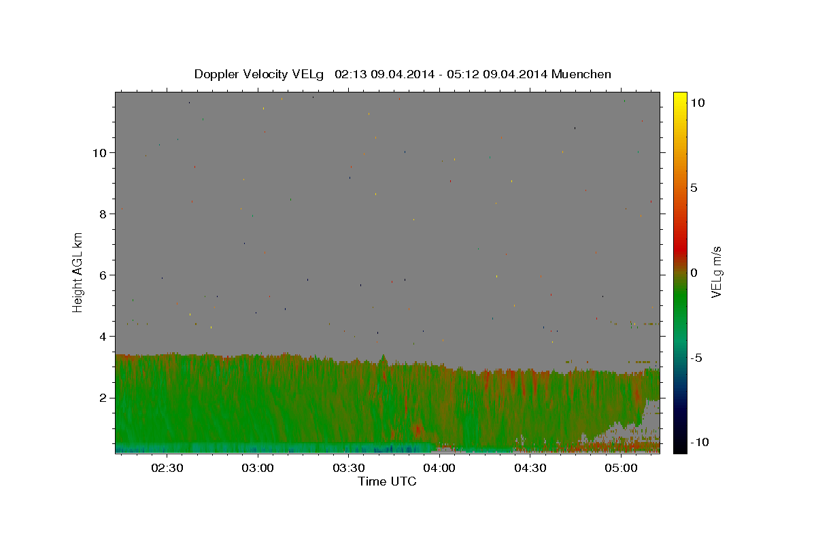
Task: Click the plot title 'Doppler Velocity VELg'
Action: pos(259,74)
